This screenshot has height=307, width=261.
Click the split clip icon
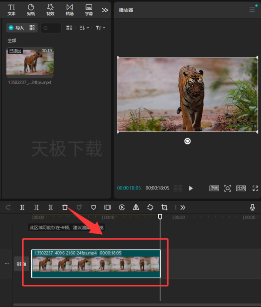coord(22,207)
